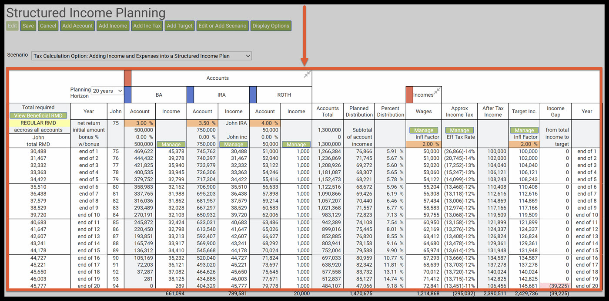
Task: Click the blue color block beside BA header
Action: [x=127, y=95]
